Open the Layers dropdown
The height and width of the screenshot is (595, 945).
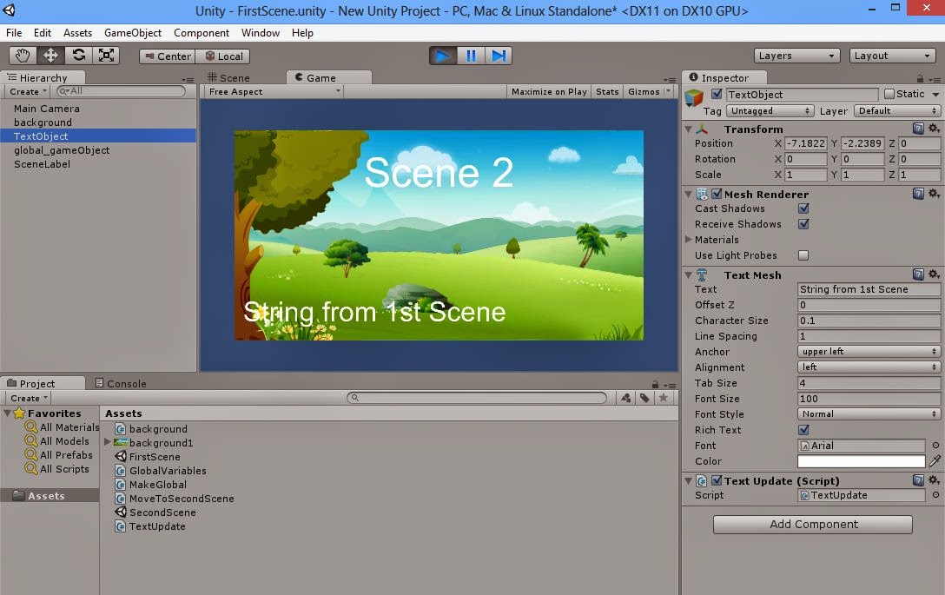point(796,55)
